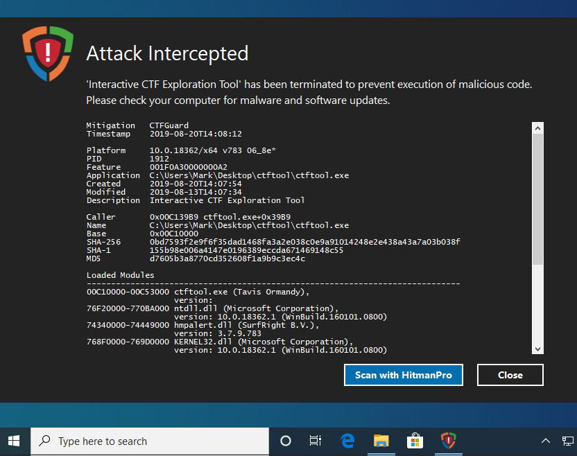Viewport: 577px width, 456px height.
Task: Open the Windows Start menu
Action: pos(14,441)
